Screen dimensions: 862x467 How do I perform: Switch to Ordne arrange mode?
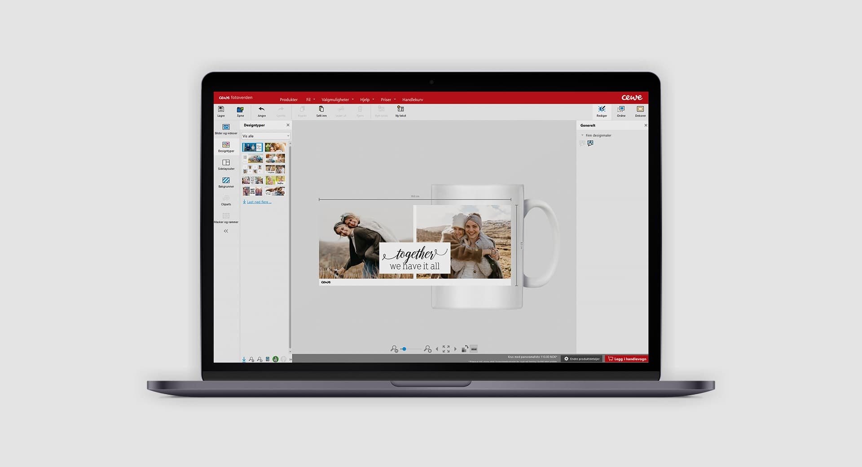pyautogui.click(x=621, y=110)
